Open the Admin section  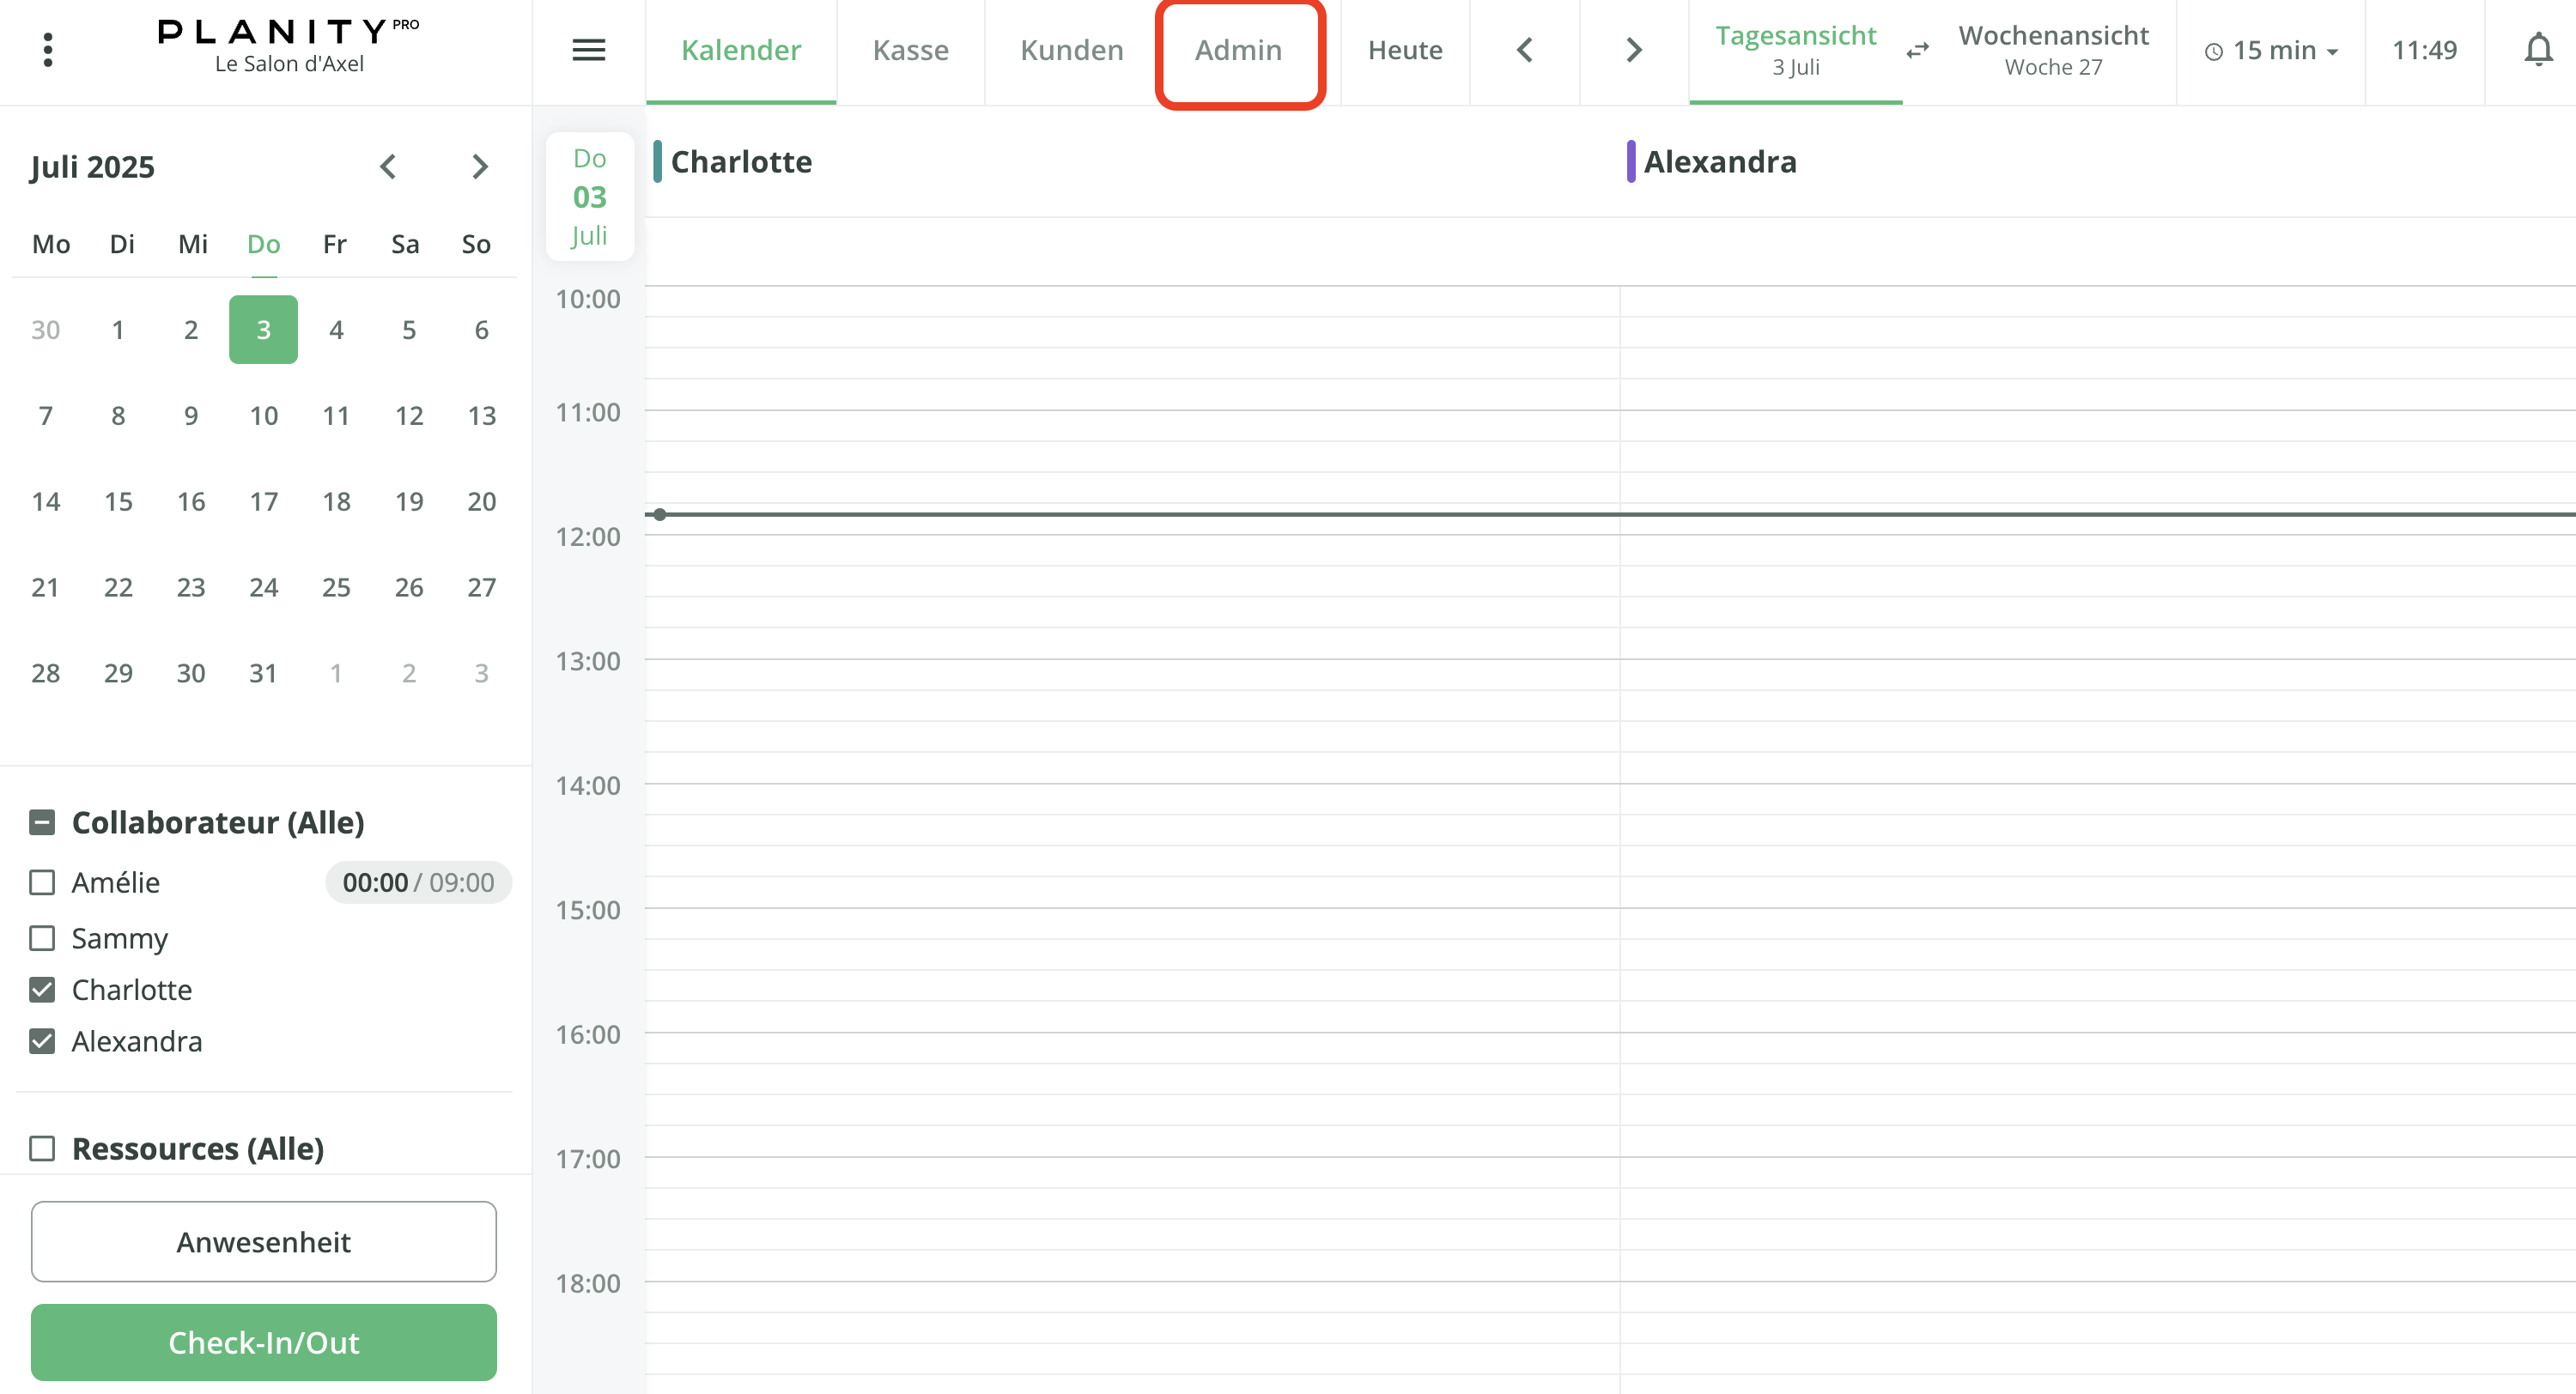pos(1239,49)
